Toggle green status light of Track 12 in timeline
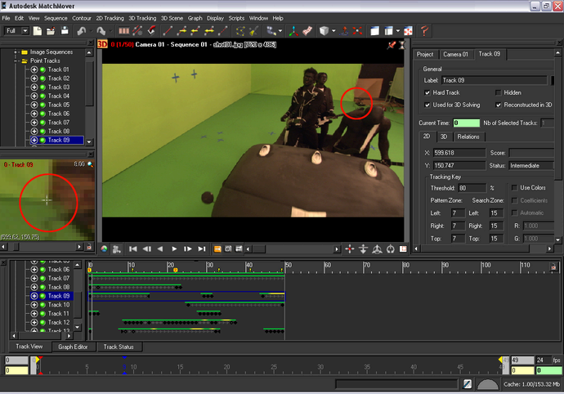This screenshot has height=394, width=564. (x=43, y=323)
